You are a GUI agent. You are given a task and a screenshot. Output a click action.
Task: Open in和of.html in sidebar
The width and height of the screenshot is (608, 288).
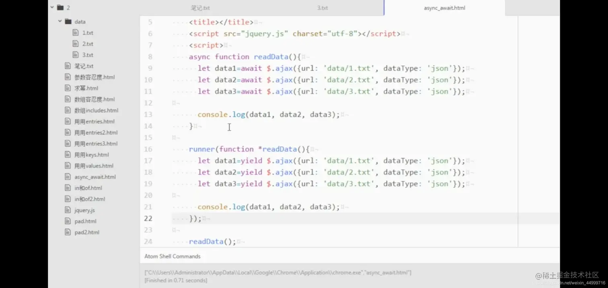point(88,188)
